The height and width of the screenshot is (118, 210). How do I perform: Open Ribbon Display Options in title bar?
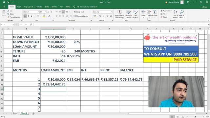tap(188, 2)
